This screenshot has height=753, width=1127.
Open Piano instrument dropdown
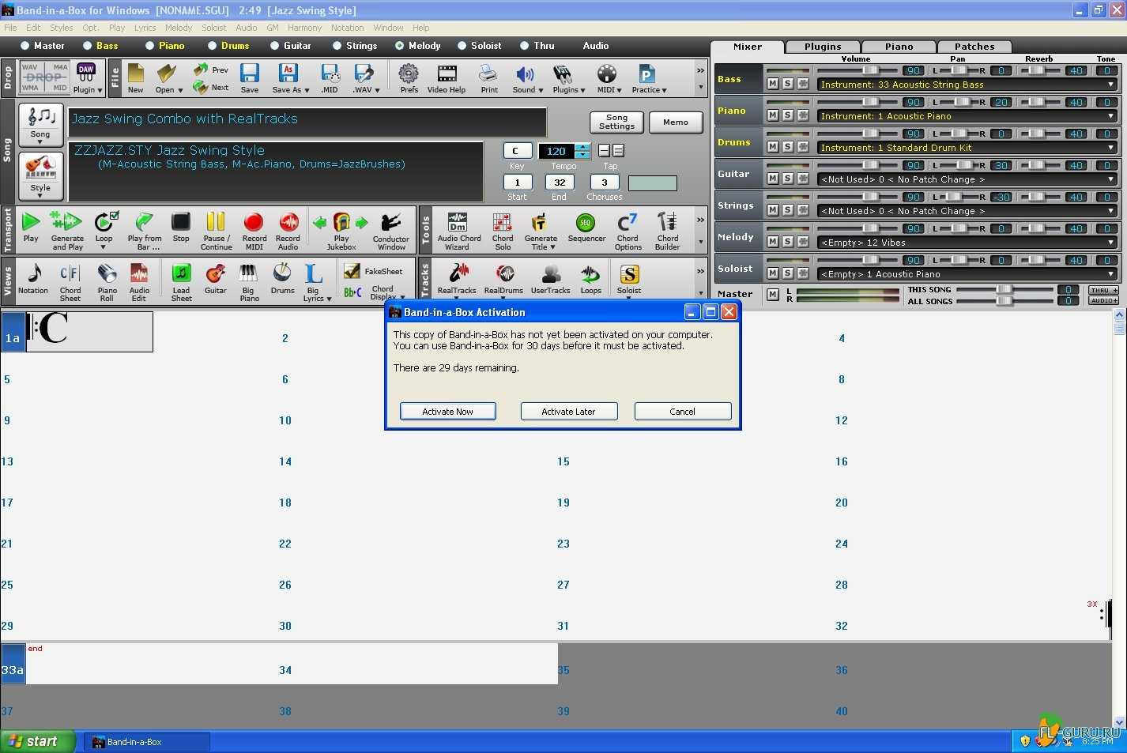click(1110, 116)
